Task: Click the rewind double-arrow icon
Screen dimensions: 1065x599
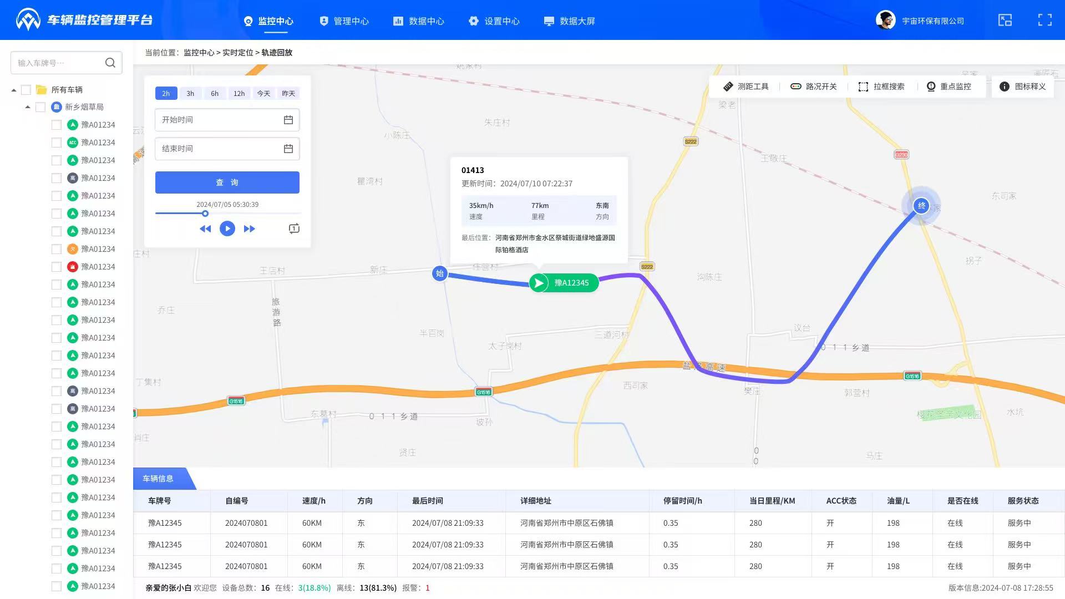Action: 205,229
